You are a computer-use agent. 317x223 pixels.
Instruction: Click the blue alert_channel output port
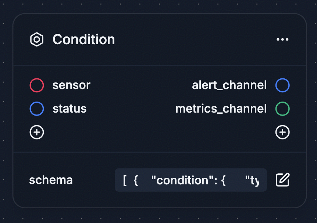click(282, 85)
